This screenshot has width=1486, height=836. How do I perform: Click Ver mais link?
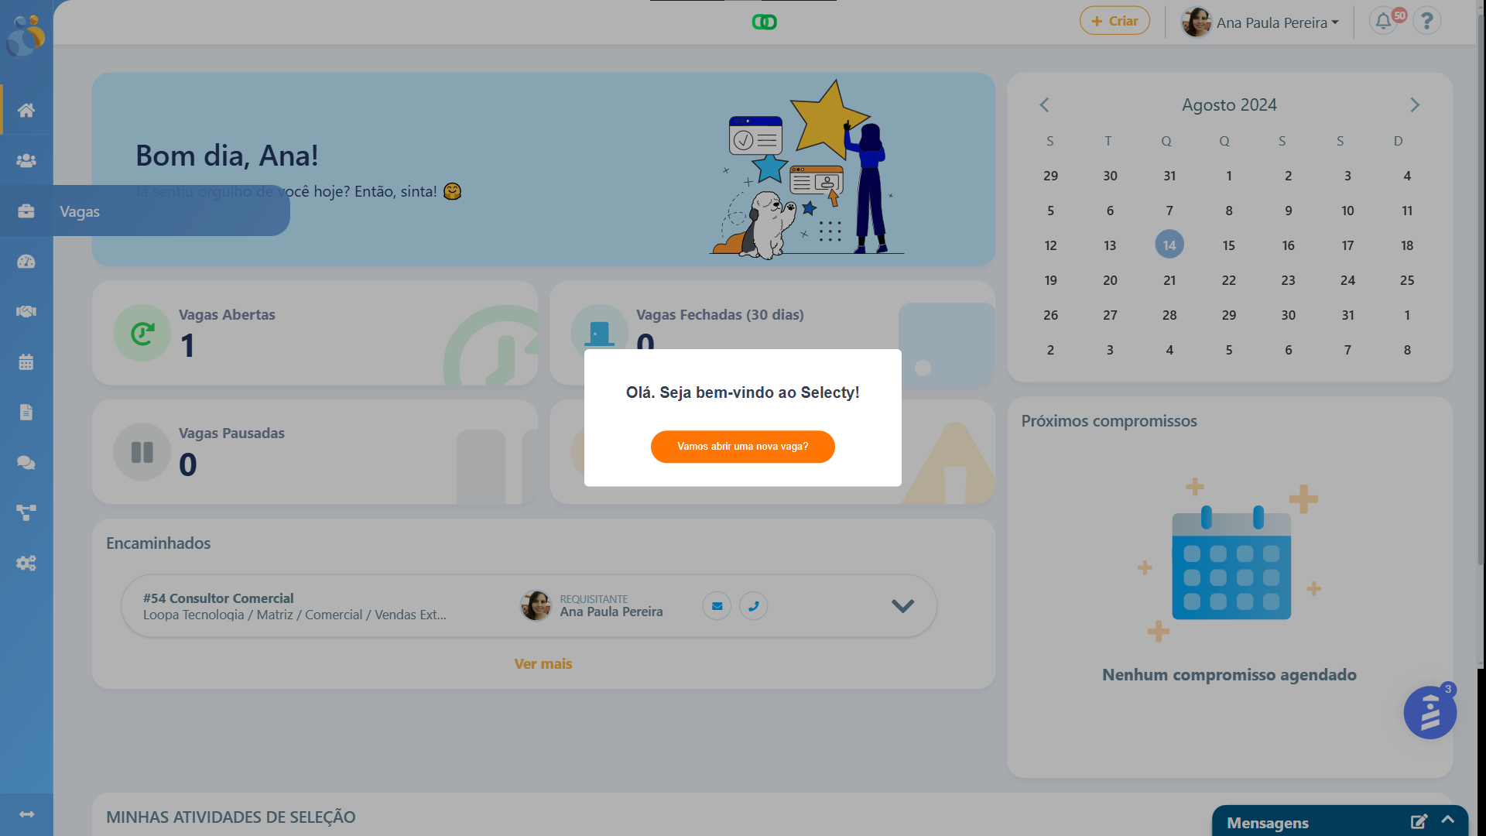tap(543, 664)
